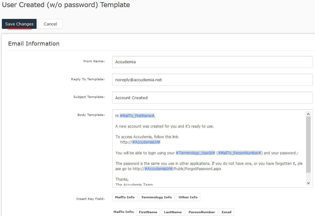
Task: Insert the LastName key field
Action: 173,212
